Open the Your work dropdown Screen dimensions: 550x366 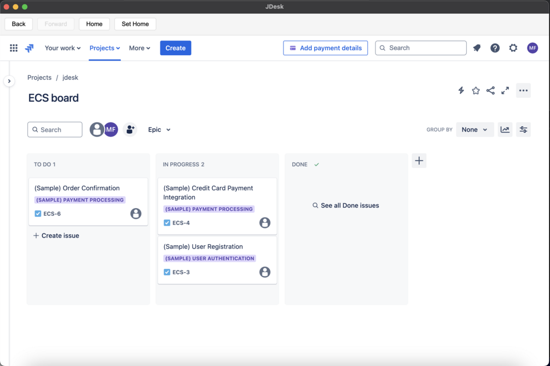tap(62, 48)
